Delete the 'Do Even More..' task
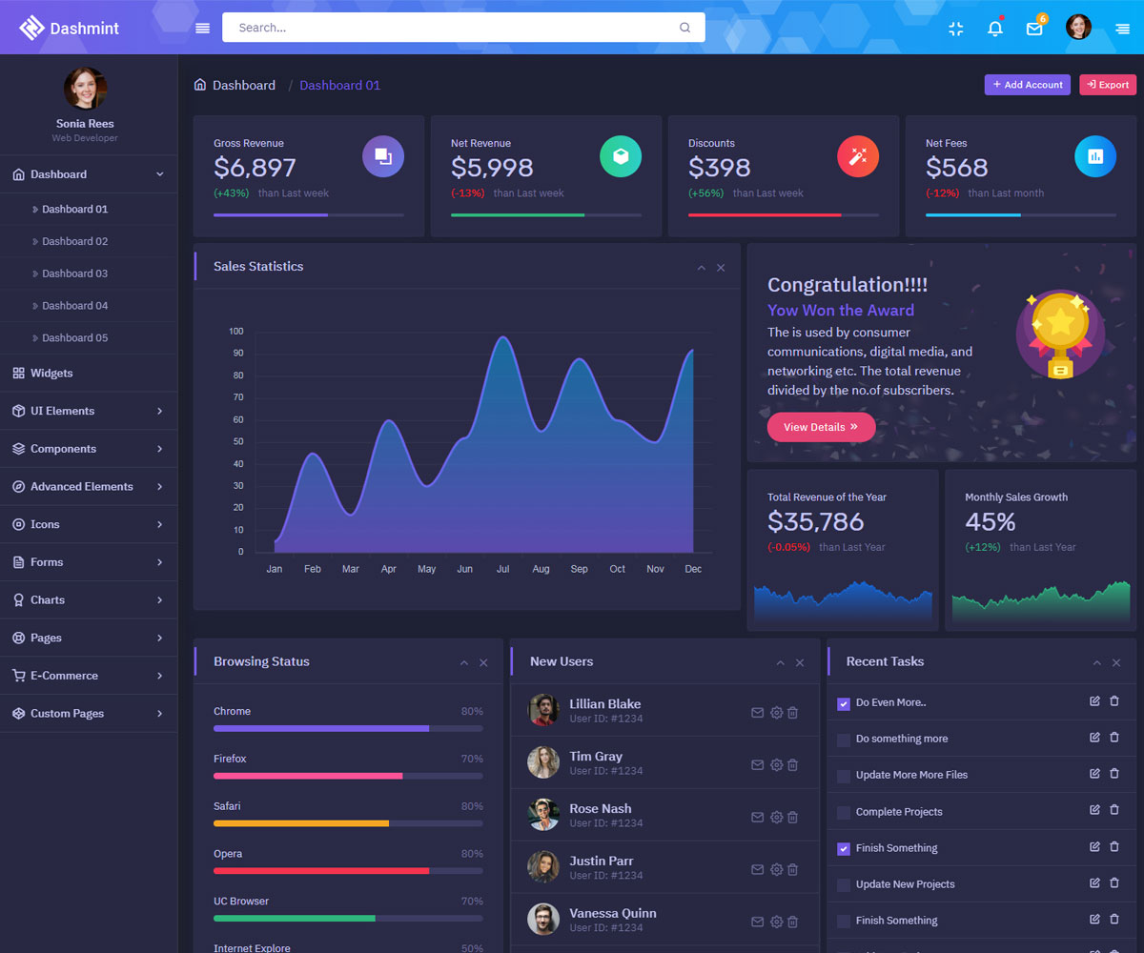 click(1114, 701)
